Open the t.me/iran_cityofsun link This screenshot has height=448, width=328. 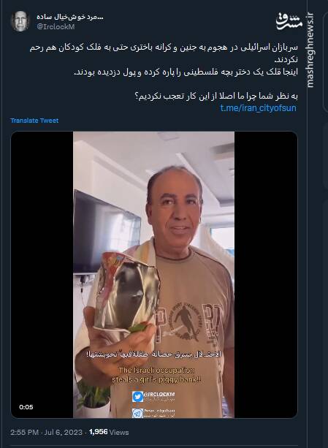click(258, 108)
